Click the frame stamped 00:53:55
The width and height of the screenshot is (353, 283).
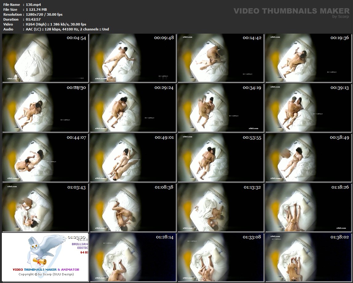[x=221, y=158]
